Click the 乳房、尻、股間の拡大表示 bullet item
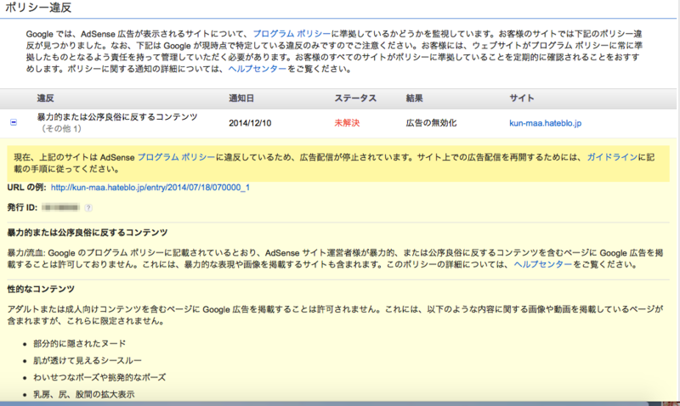This screenshot has height=406, width=680. point(83,394)
